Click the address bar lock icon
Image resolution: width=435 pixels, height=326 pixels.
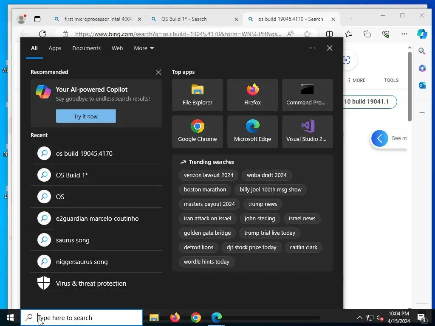click(x=65, y=34)
